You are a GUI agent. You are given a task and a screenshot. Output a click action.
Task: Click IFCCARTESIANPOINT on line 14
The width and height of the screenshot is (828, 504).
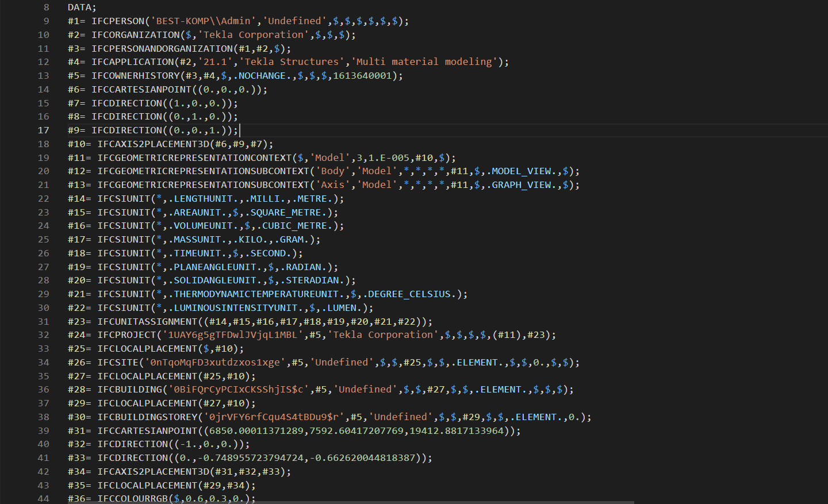coord(141,90)
